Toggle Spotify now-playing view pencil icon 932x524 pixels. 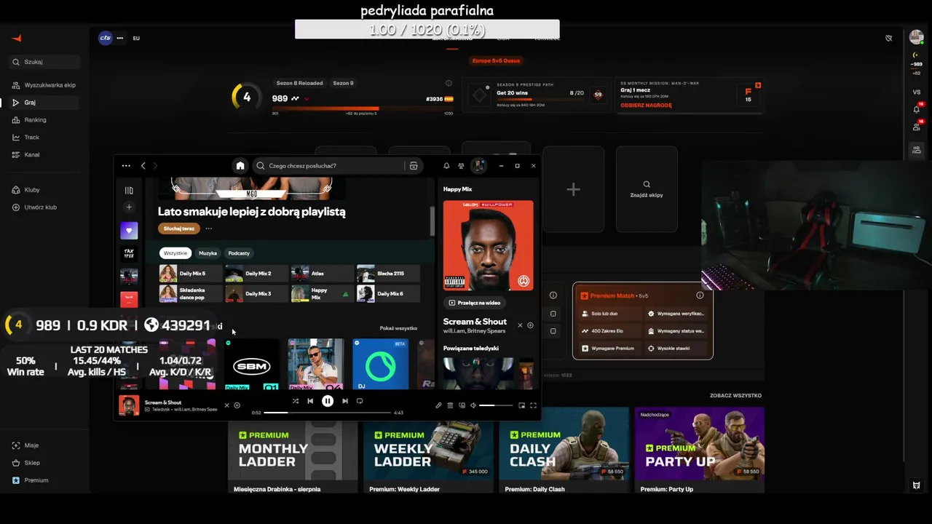(438, 405)
